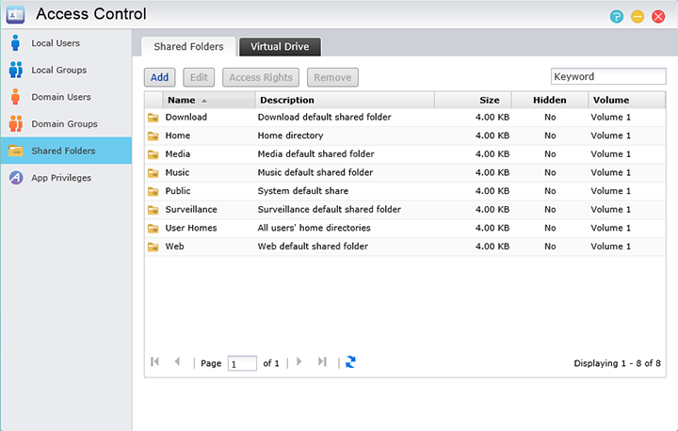Open Local Users in the sidebar
The height and width of the screenshot is (431, 678).
(x=56, y=43)
